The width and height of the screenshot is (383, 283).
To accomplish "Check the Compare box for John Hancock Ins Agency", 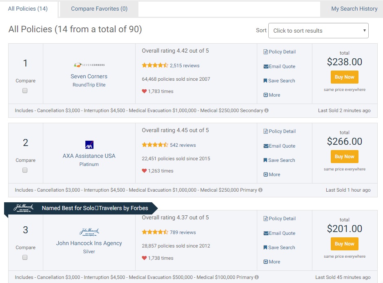I will tap(25, 257).
